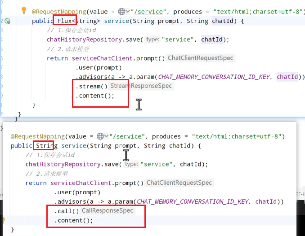The height and width of the screenshot is (236, 305).
Task: Click the comment "// 2.请求模型" in the Flux method
Action: click(x=68, y=49)
